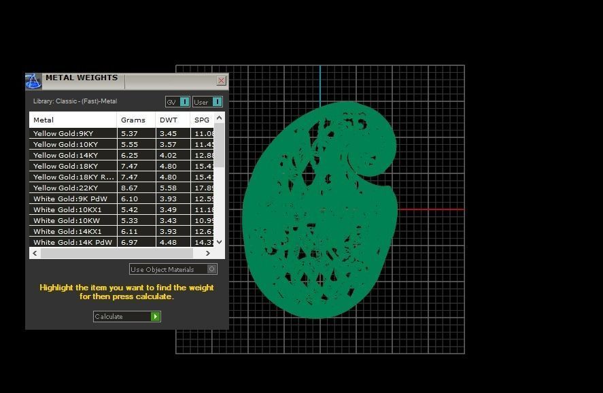
Task: Click the 10.9 SPG value
Action: pos(204,221)
